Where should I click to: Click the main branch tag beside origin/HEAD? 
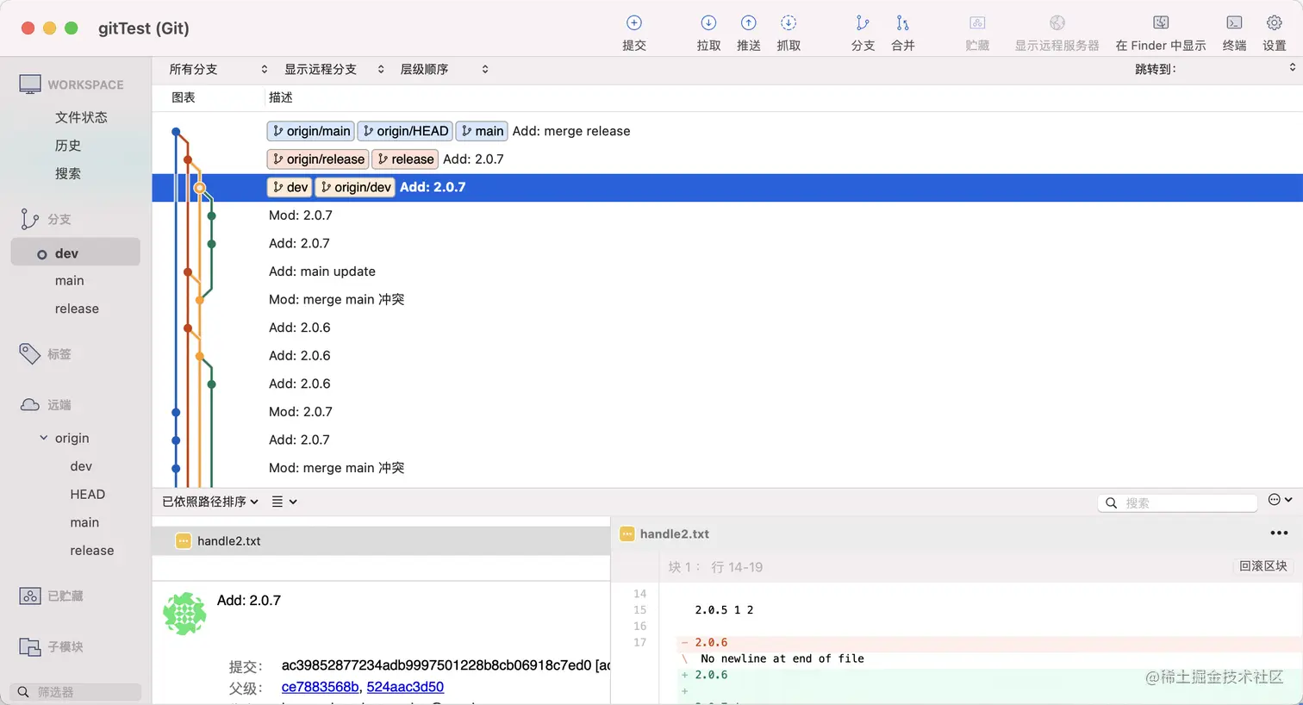pos(482,131)
